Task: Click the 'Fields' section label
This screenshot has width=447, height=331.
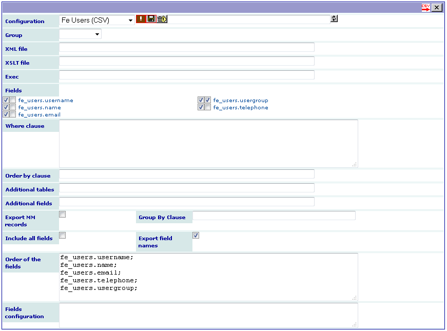Action: tap(13, 90)
